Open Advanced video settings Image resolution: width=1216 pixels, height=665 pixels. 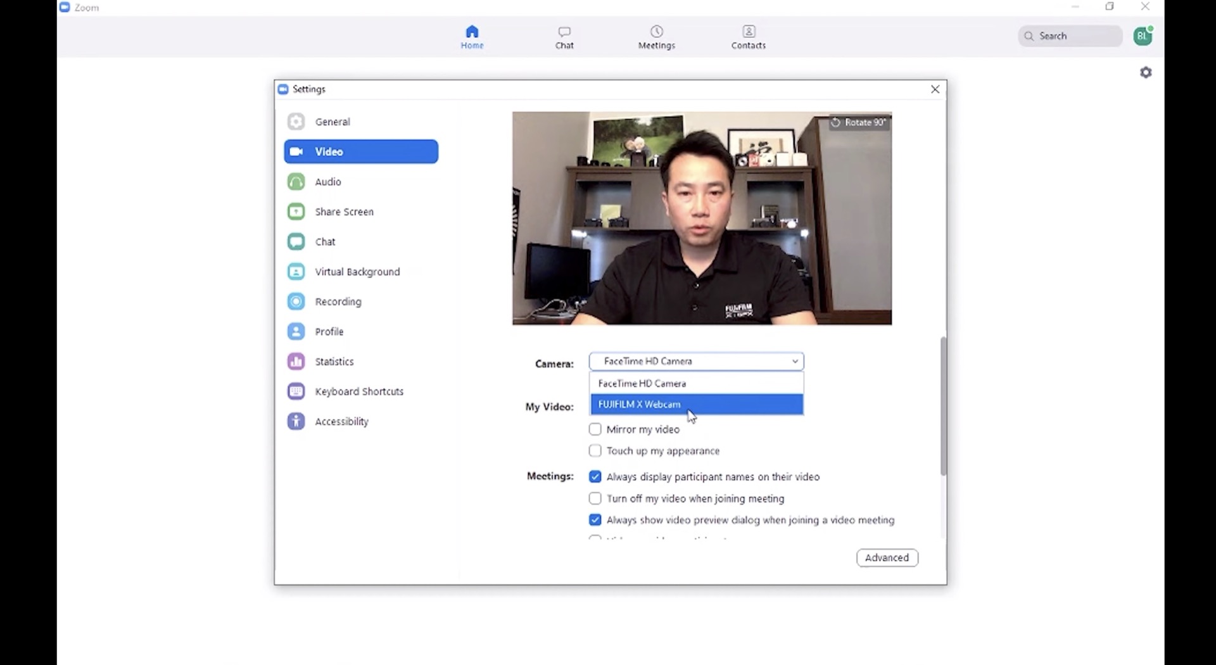tap(886, 557)
